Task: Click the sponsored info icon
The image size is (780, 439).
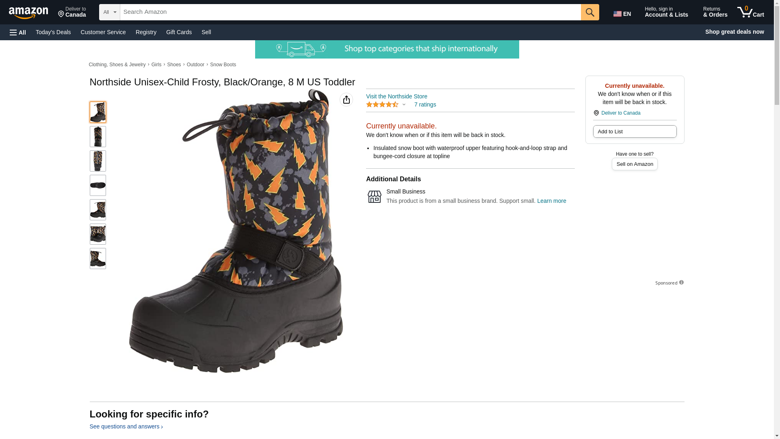Action: click(x=681, y=283)
